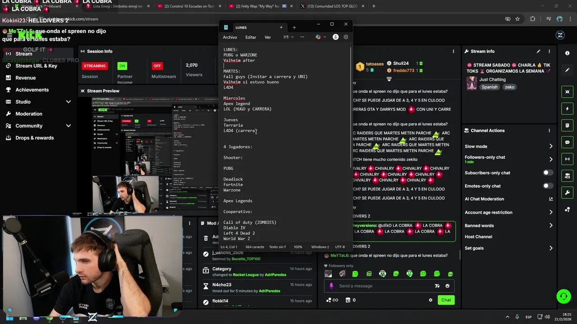
Task: Activate purple microphone in message box
Action: [331, 286]
